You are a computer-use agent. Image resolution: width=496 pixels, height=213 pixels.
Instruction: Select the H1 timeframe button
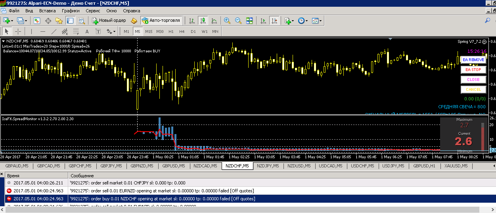coord(171,31)
